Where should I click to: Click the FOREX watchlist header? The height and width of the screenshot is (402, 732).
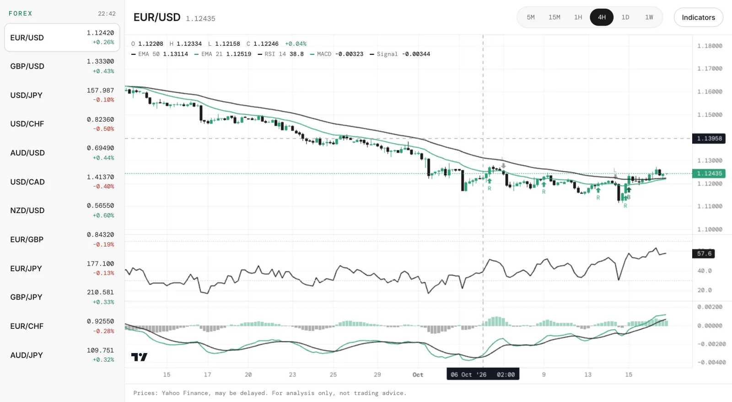(x=21, y=13)
